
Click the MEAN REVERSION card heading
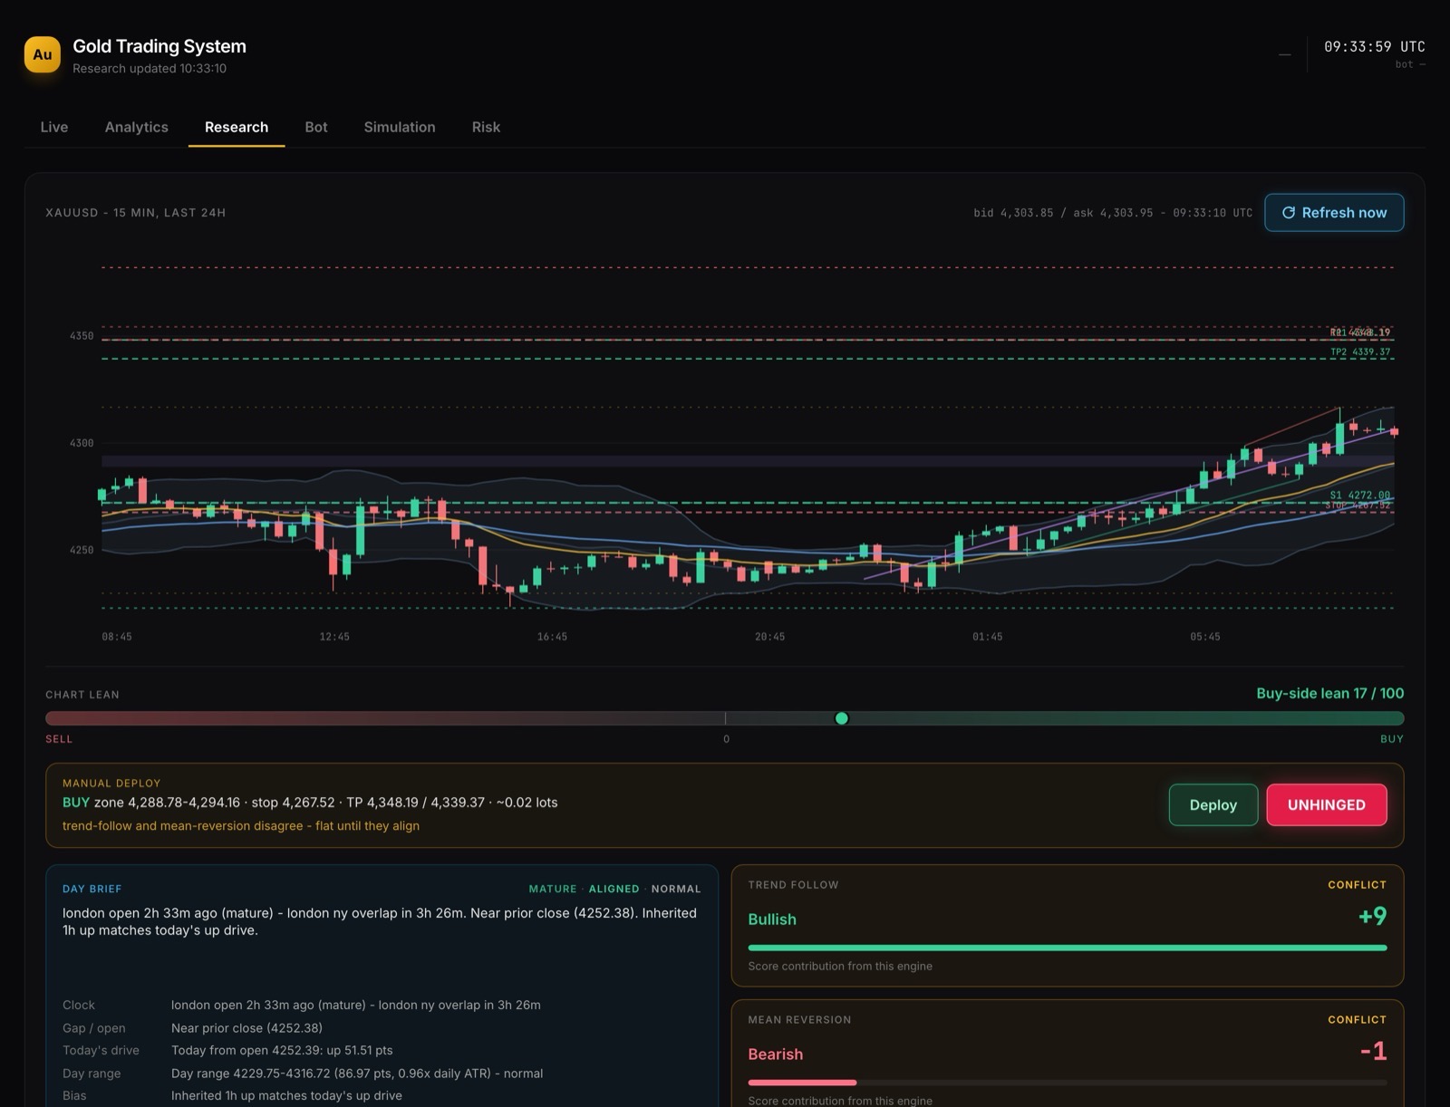tap(799, 1020)
